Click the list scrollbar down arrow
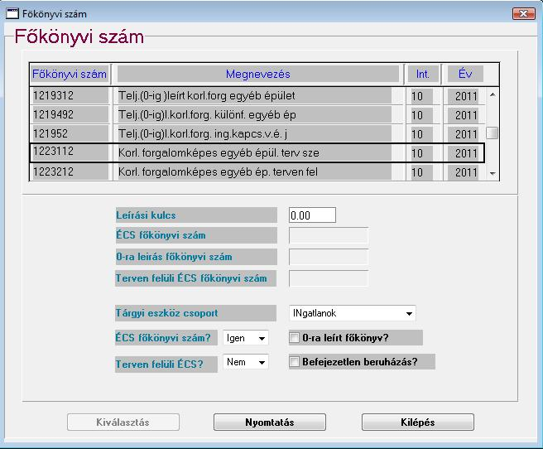Image resolution: width=543 pixels, height=449 pixels. (493, 173)
